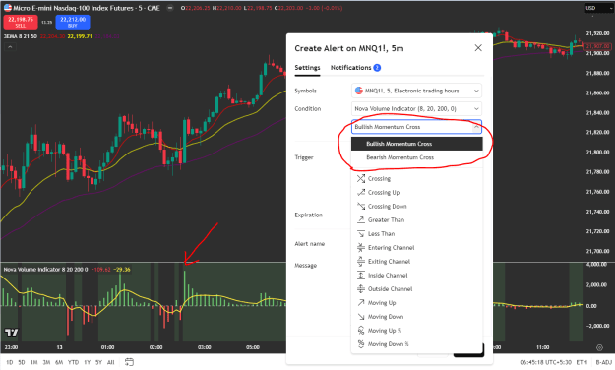
Task: Click the red SELL 22,198.75 button
Action: point(21,22)
